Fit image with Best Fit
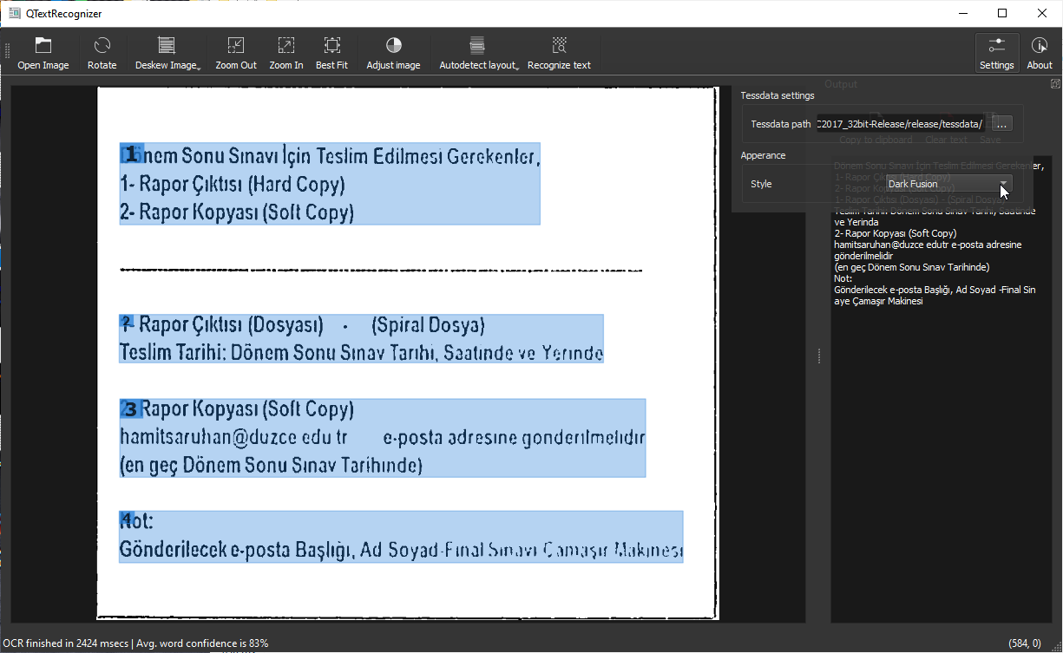Viewport: 1063px width, 653px height. pyautogui.click(x=331, y=54)
